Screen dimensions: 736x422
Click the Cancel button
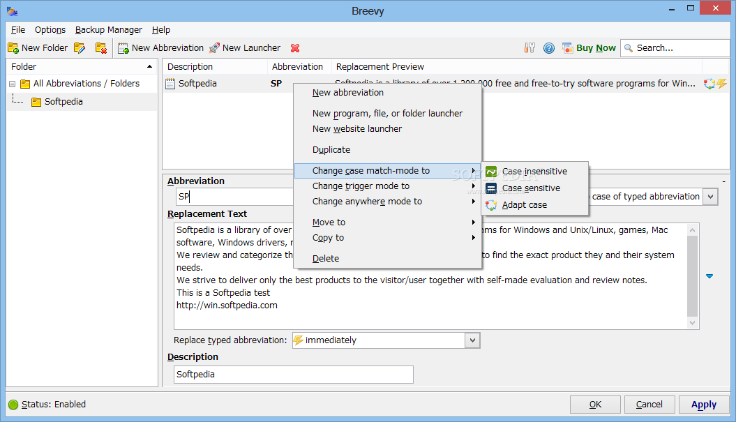click(x=649, y=405)
